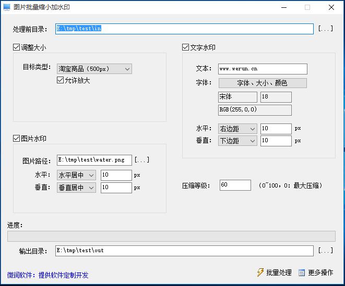Image resolution: width=345 pixels, height=286 pixels.
Task: Open image watermark 水平居中 dropdown
Action: pyautogui.click(x=76, y=175)
